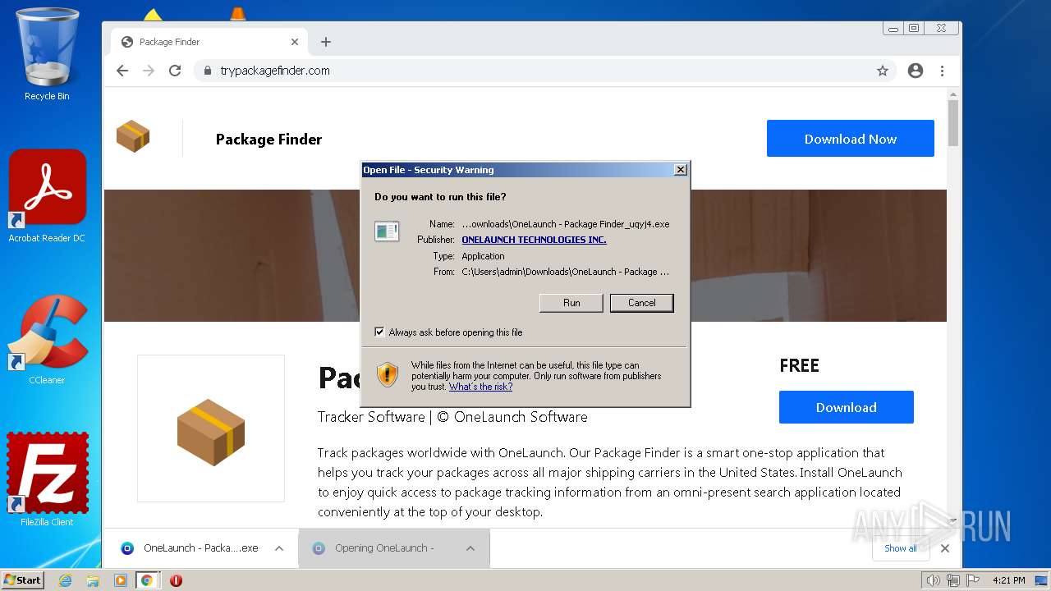
Task: Open the ONELAUNCH TECHNOLOGIES INC. publisher link
Action: point(534,240)
